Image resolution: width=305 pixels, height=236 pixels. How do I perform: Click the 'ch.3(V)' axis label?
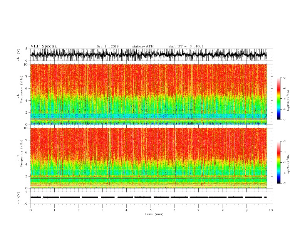[x=18, y=198]
